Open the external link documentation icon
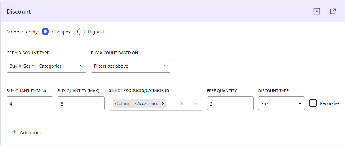The image size is (345, 146). [333, 12]
